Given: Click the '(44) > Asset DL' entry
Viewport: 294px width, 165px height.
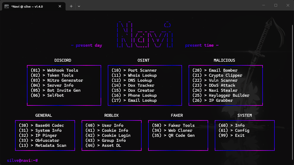Looking at the screenshot, I should (x=103, y=145).
